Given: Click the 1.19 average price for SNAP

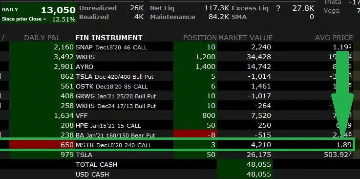Looking at the screenshot, I should [342, 47].
